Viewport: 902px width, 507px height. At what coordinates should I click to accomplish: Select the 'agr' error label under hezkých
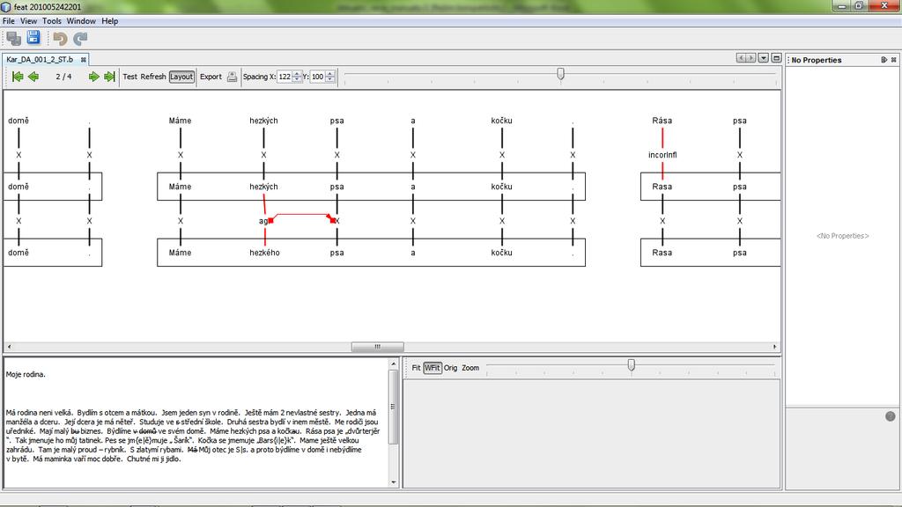(262, 221)
